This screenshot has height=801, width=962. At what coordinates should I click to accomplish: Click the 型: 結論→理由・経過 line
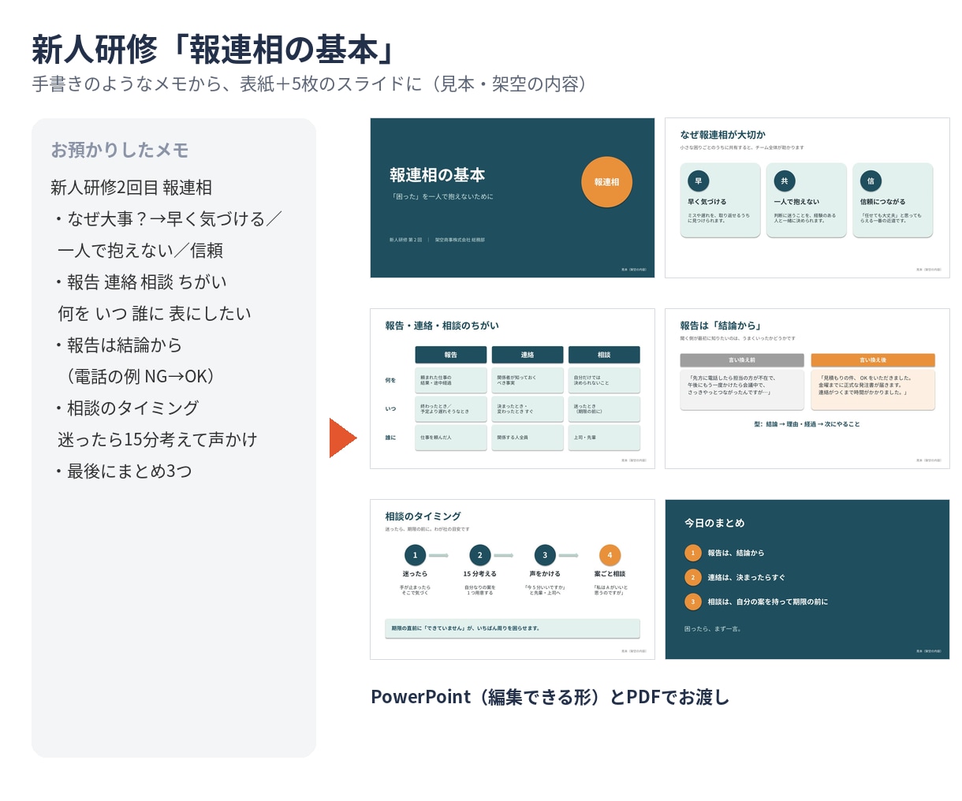(x=807, y=424)
